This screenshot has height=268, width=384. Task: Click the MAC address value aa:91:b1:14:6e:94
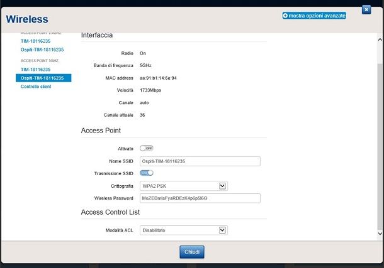pyautogui.click(x=158, y=78)
